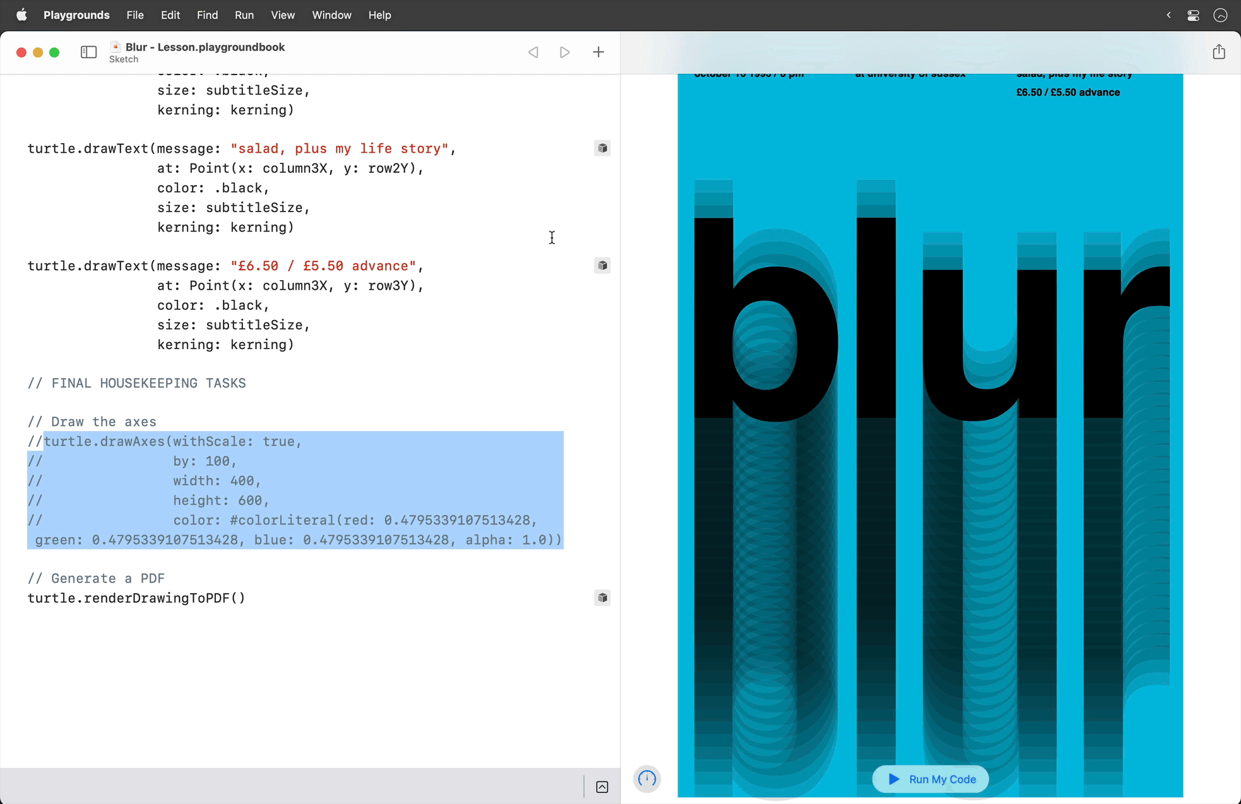Expand the console drawer at bottom
The height and width of the screenshot is (804, 1241).
coord(602,787)
